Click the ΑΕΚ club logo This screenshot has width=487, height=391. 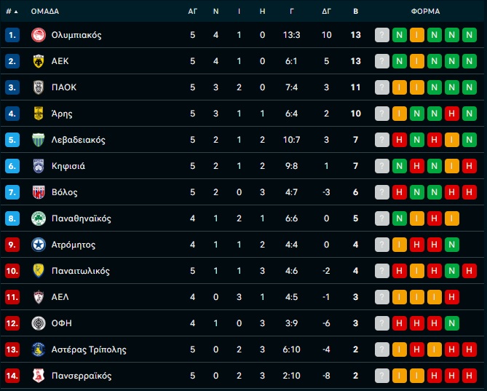coord(39,61)
